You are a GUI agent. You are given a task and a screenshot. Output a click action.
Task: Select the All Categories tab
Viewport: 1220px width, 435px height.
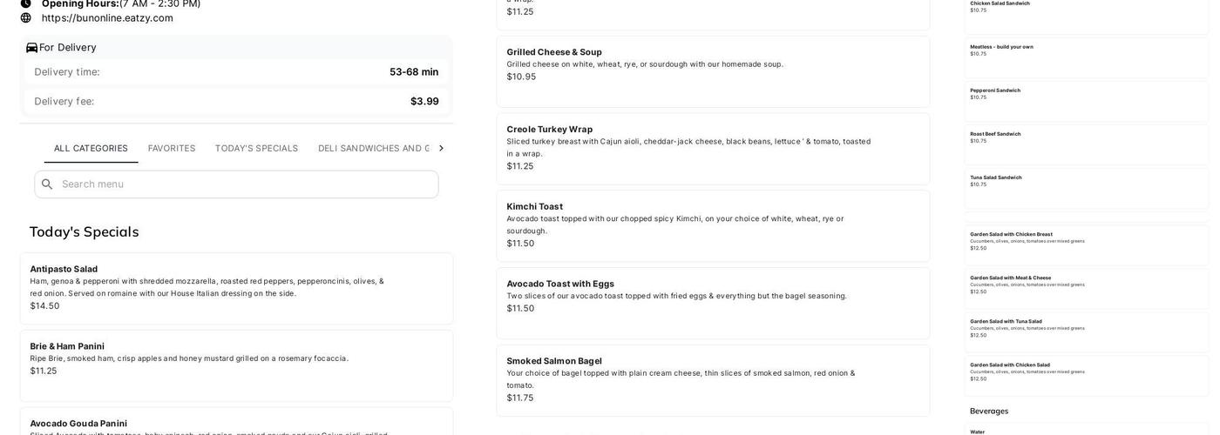tap(91, 149)
